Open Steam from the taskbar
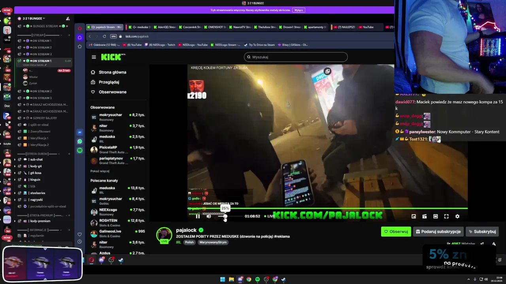The width and height of the screenshot is (506, 284). point(283,279)
